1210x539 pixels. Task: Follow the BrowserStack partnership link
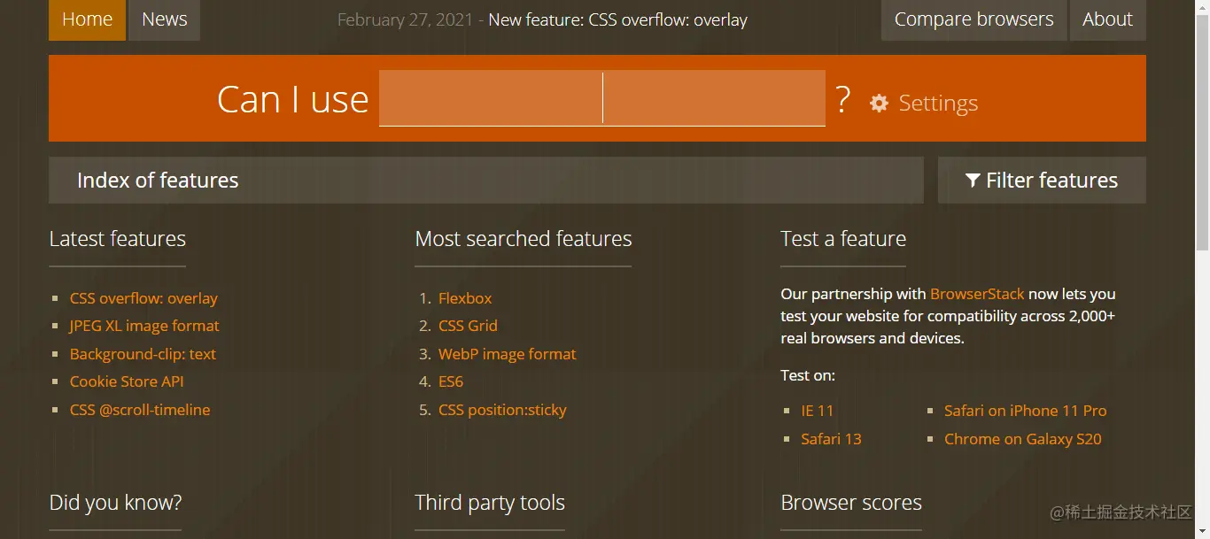(x=977, y=294)
